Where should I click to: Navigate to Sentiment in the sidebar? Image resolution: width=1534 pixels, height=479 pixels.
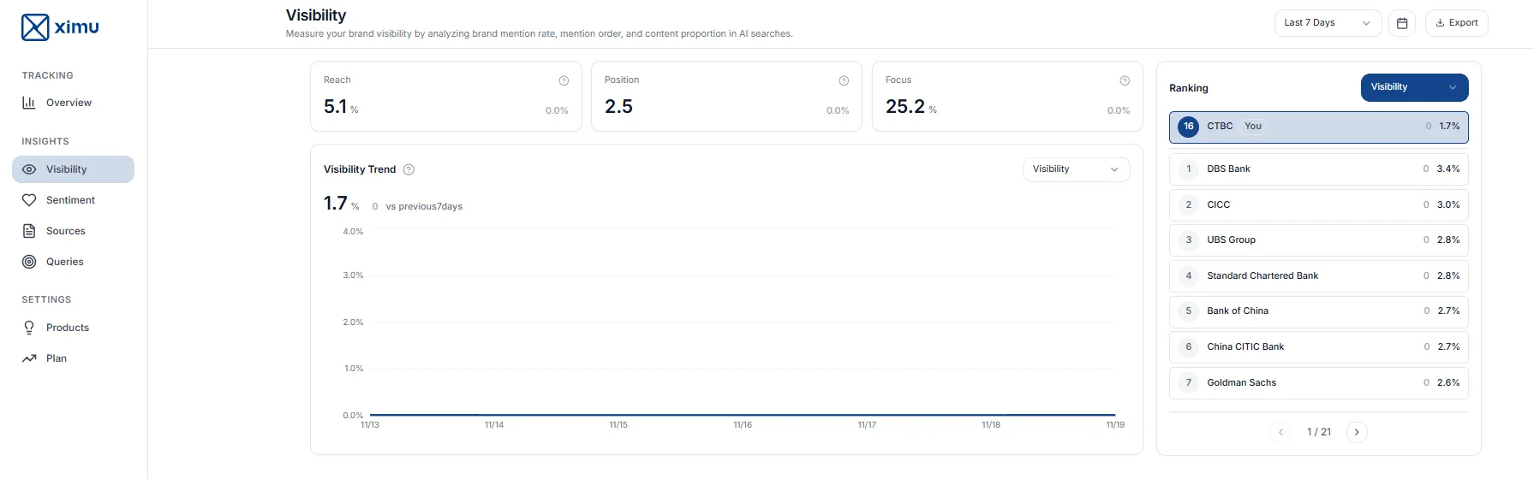pos(70,200)
